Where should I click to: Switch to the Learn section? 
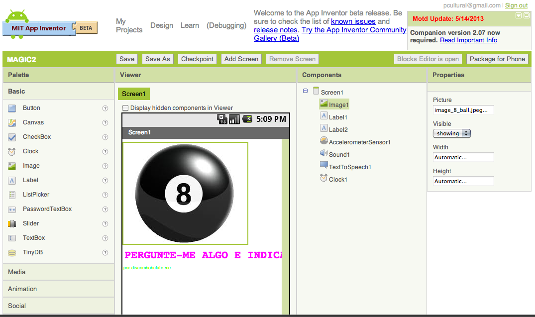190,25
